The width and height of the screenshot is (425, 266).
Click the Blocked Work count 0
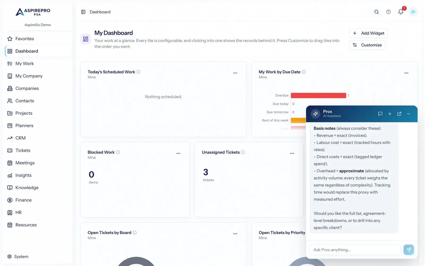91,174
